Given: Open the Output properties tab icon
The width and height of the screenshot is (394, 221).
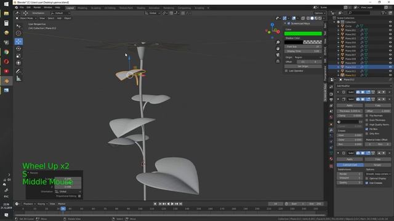Looking at the screenshot, I should [x=331, y=99].
